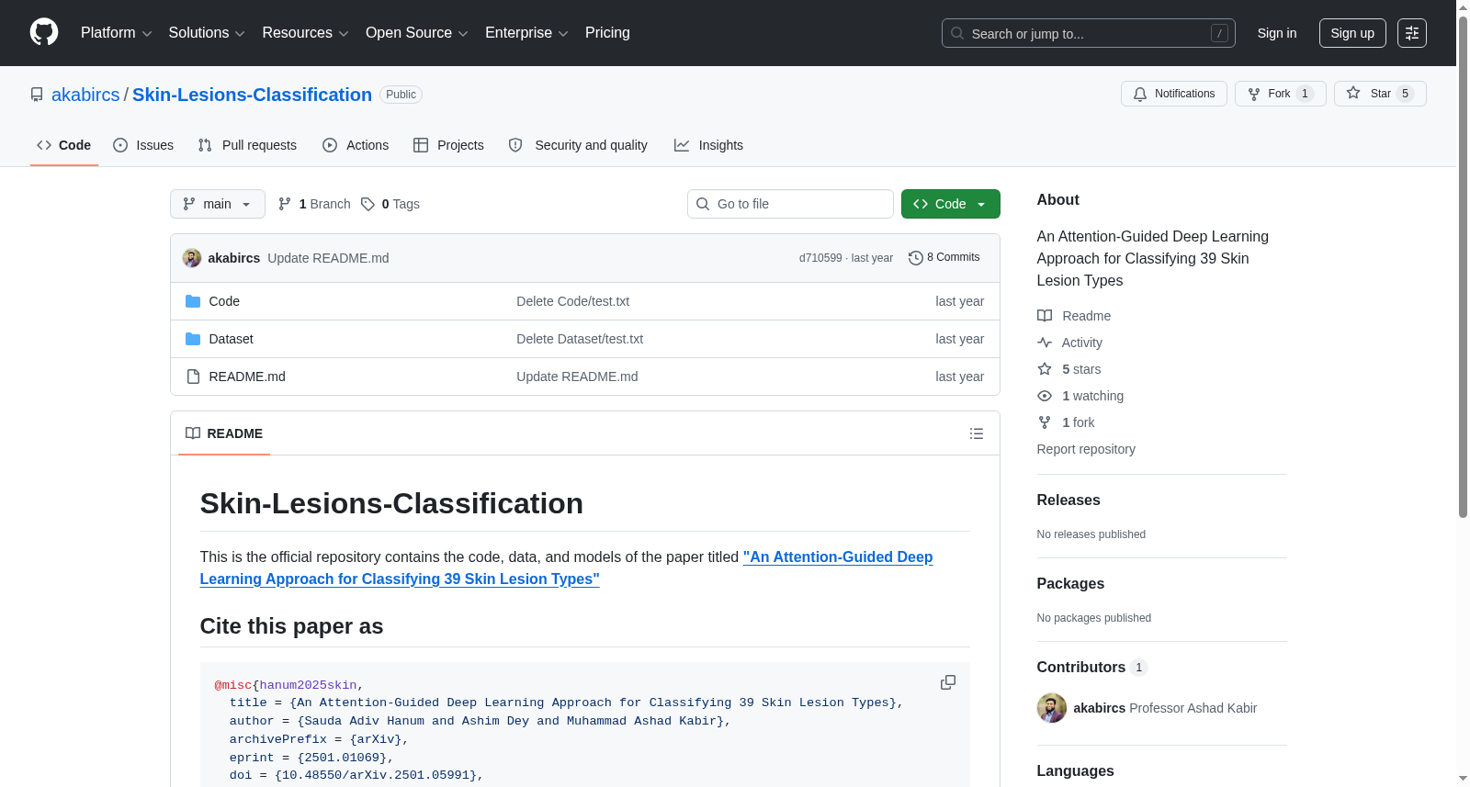Focus the Search or jump to field

click(1089, 33)
